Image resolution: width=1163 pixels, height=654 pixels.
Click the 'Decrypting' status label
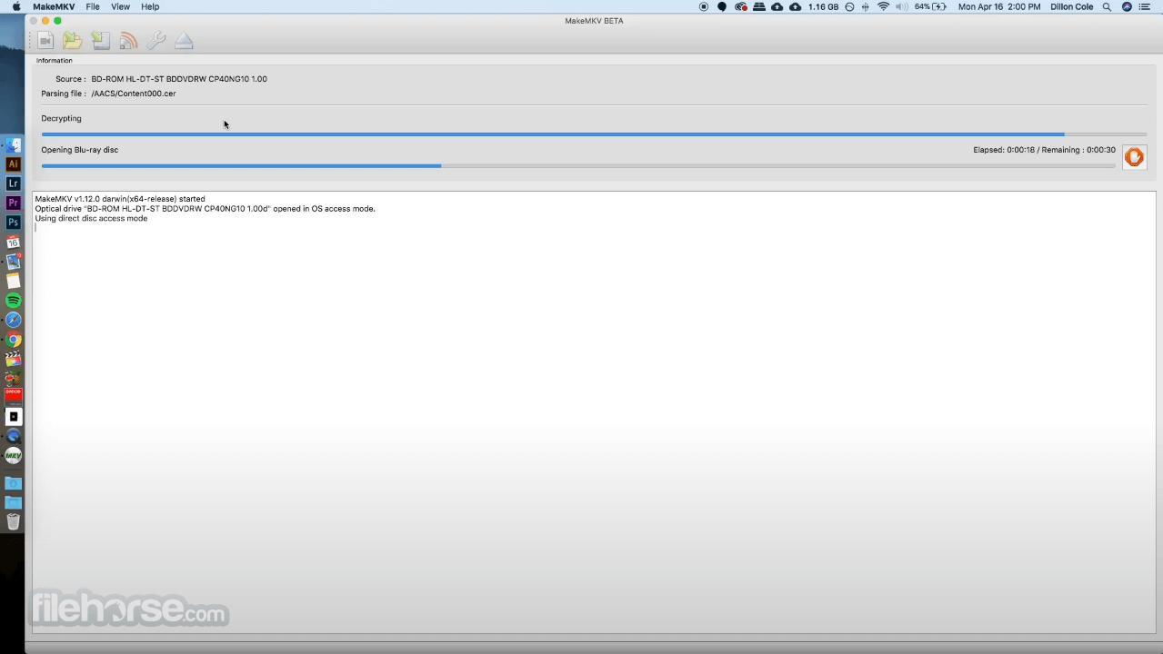coord(61,119)
